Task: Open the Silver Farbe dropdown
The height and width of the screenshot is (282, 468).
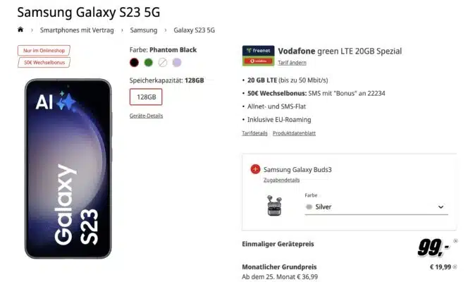Action: point(376,207)
